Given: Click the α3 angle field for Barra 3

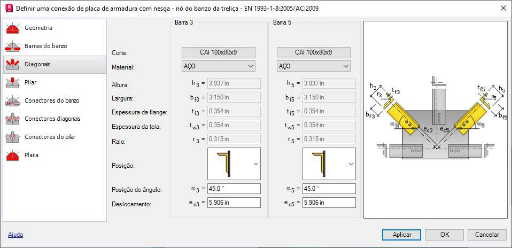Looking at the screenshot, I should 234,189.
